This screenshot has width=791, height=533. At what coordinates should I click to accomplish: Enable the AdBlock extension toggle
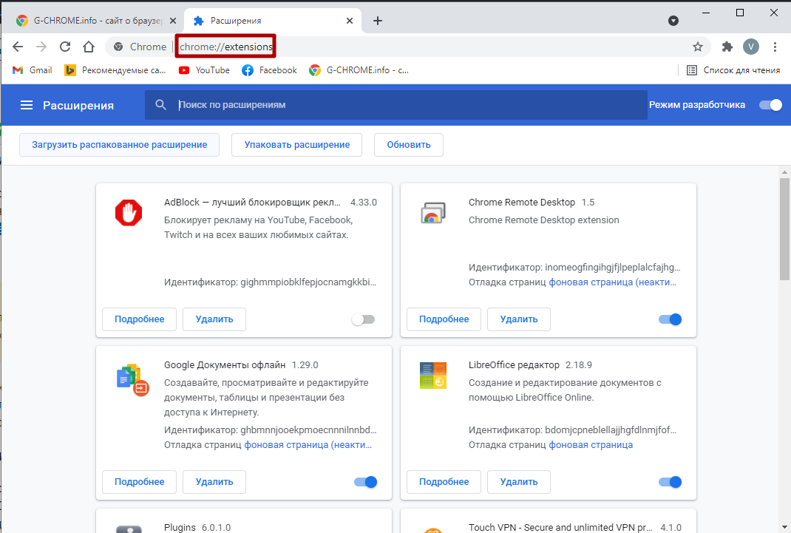(364, 319)
